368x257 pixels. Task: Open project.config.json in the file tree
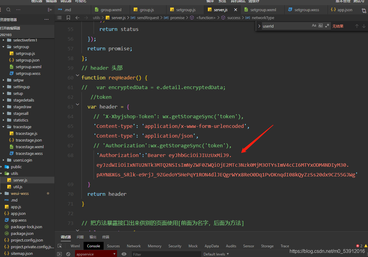(27, 240)
